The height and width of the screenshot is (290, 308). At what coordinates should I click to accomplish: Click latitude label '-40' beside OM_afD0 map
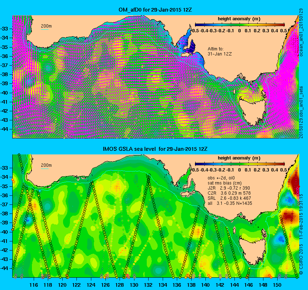(x=4, y=92)
